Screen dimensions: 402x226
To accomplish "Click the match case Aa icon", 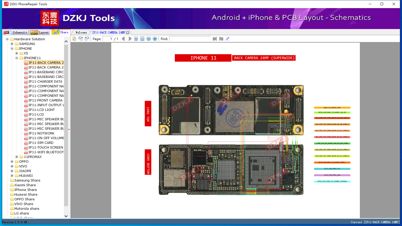I will (x=227, y=39).
